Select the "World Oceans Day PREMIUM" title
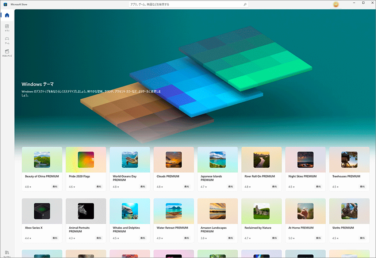 pos(125,178)
